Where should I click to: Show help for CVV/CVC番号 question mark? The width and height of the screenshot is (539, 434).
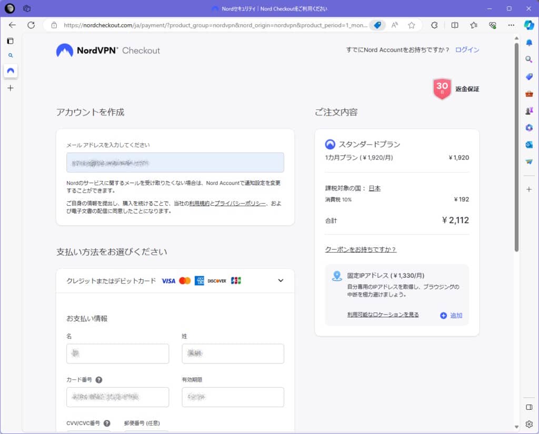pos(107,423)
